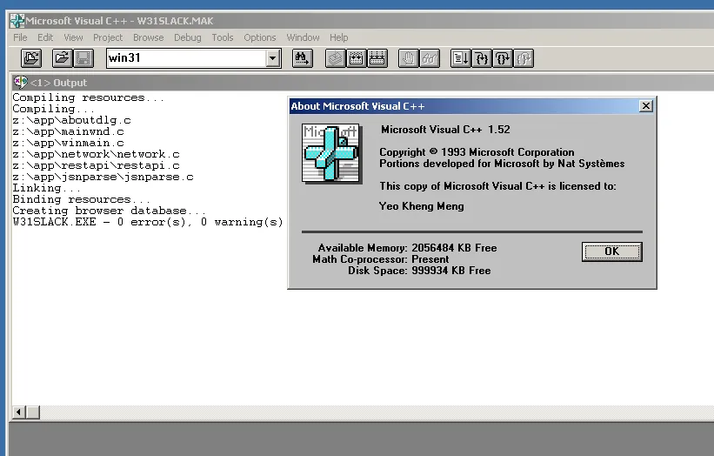Click the Step Out braces icon
Screen dimensions: 714x456
point(524,58)
